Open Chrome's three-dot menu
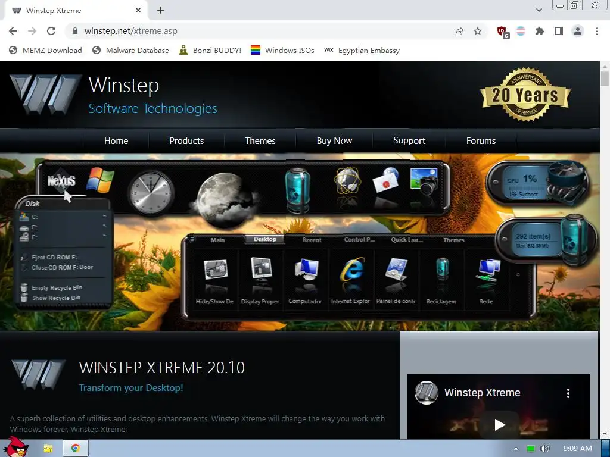 click(597, 31)
